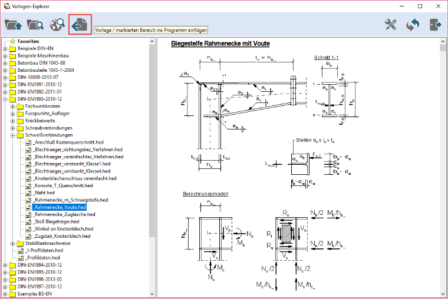Open the _I-Profildaten.hed file
448x299 pixels.
tap(44, 250)
